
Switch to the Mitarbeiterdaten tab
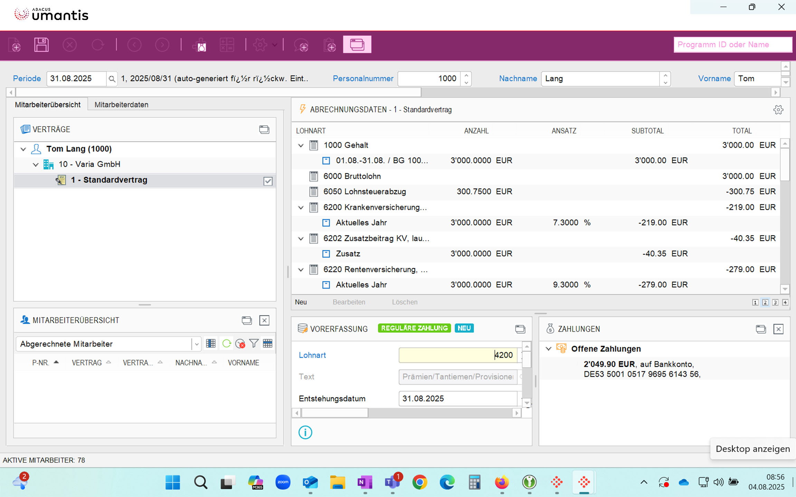[x=121, y=105]
